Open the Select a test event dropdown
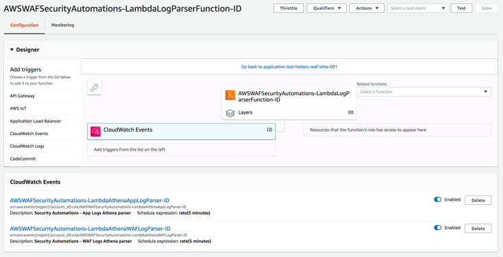The height and width of the screenshot is (257, 503). point(419,8)
